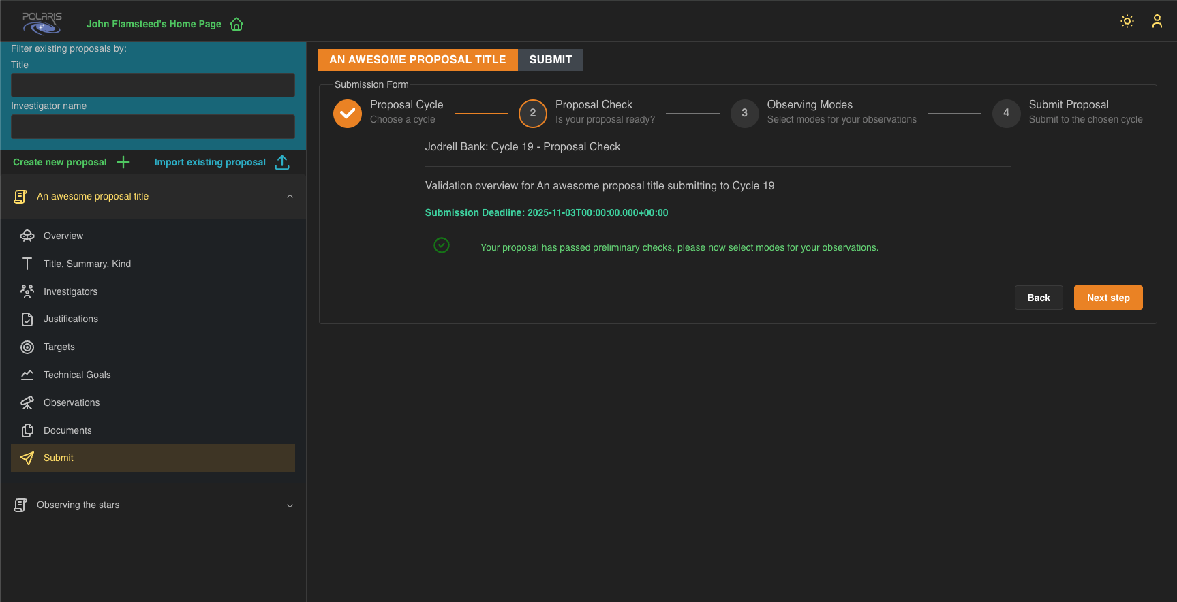Focus the Investigator name filter field
Image resolution: width=1177 pixels, height=602 pixels.
click(x=153, y=127)
